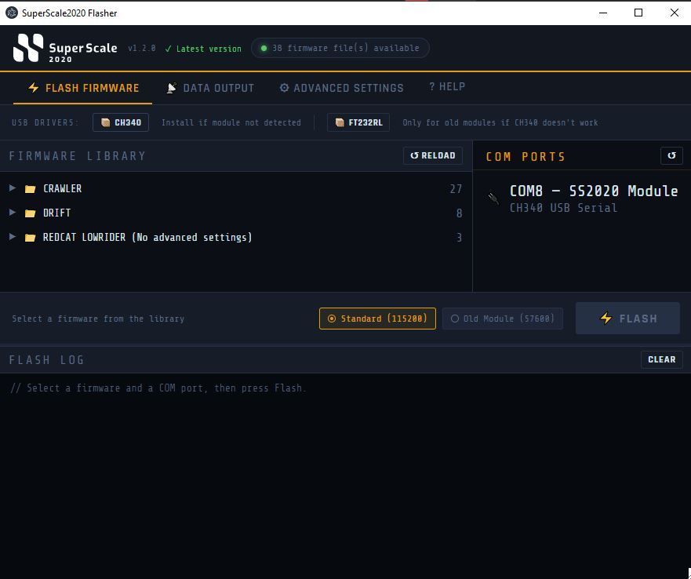
Task: Install the FT232RL USB driver
Action: [358, 122]
